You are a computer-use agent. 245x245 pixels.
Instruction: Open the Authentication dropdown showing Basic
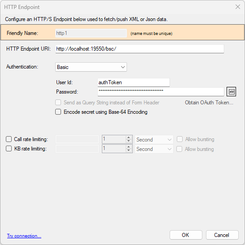pos(91,67)
